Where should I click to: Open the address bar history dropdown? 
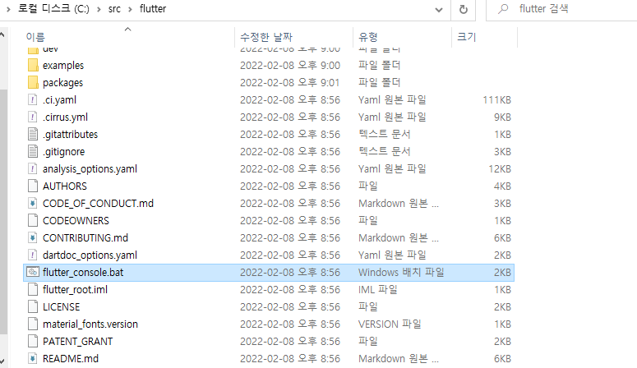[439, 9]
